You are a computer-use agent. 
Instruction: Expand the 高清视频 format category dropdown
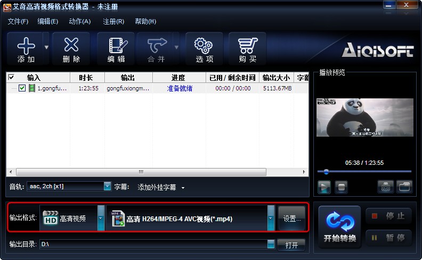point(101,218)
